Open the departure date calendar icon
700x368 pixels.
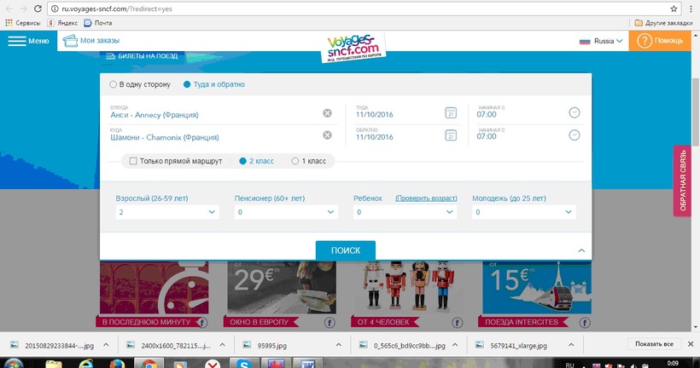pos(451,112)
